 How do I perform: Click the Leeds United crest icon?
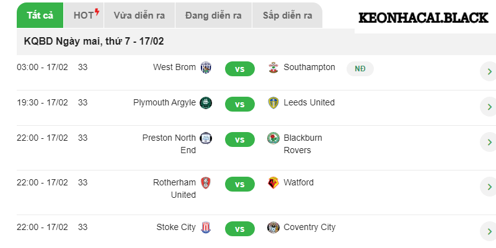click(273, 103)
